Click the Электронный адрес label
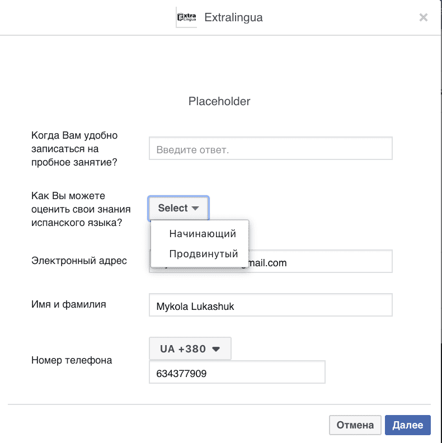The height and width of the screenshot is (443, 442). click(79, 261)
